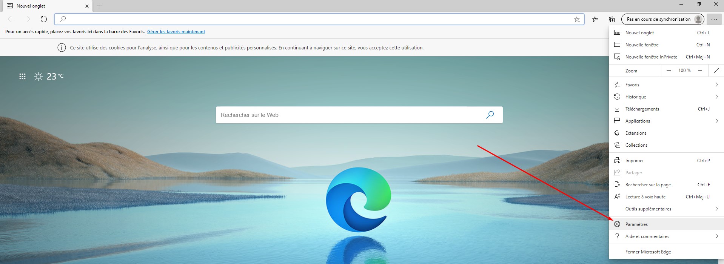Select the Nouvel onglet tab
This screenshot has width=724, height=264.
[x=48, y=6]
